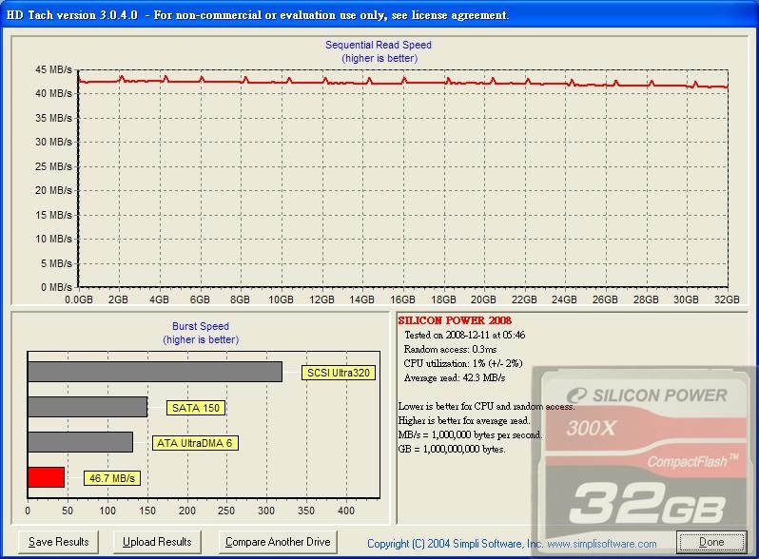
Task: Click the Done button
Action: coord(711,542)
